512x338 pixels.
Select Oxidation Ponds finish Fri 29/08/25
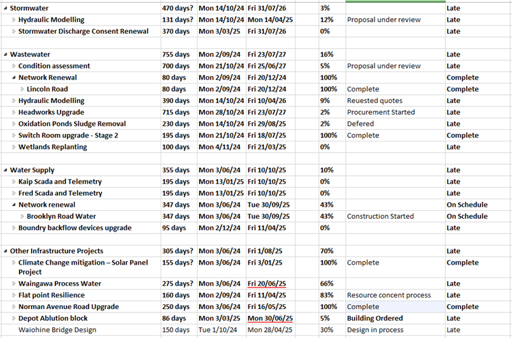266,124
